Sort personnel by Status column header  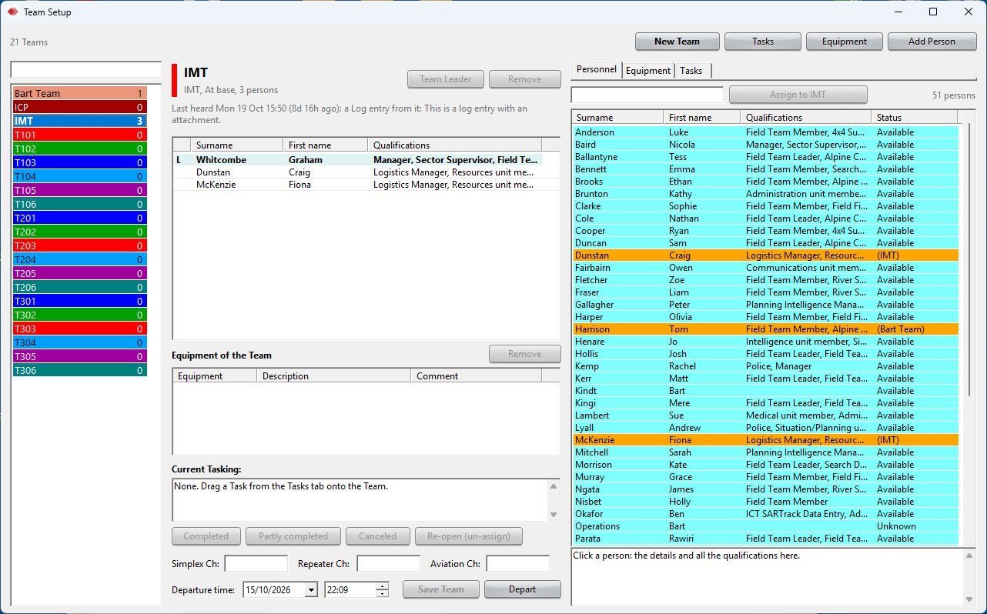(915, 118)
